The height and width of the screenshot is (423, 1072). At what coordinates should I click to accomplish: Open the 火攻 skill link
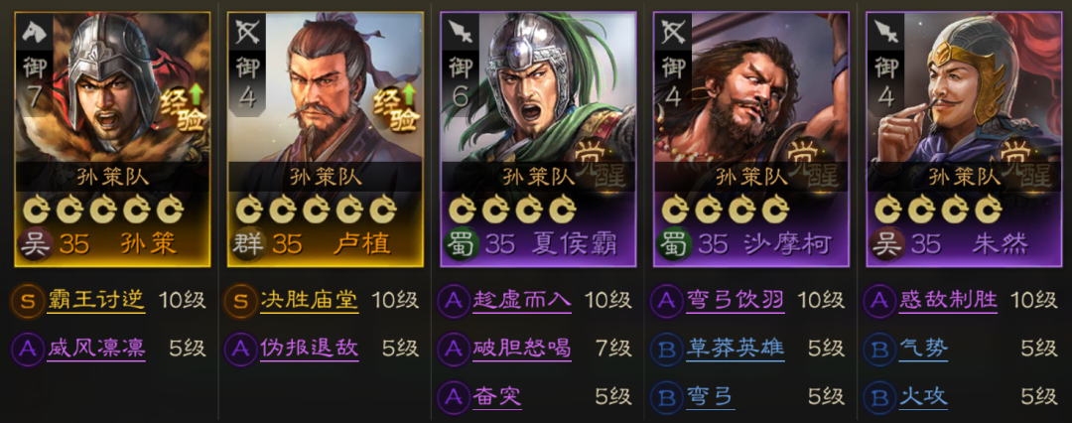tap(924, 396)
